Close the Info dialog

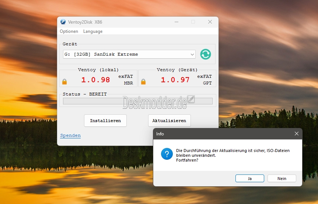297,134
